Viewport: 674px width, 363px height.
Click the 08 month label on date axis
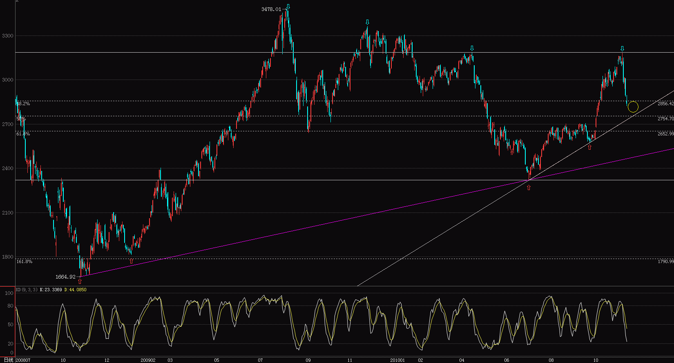pos(551,360)
